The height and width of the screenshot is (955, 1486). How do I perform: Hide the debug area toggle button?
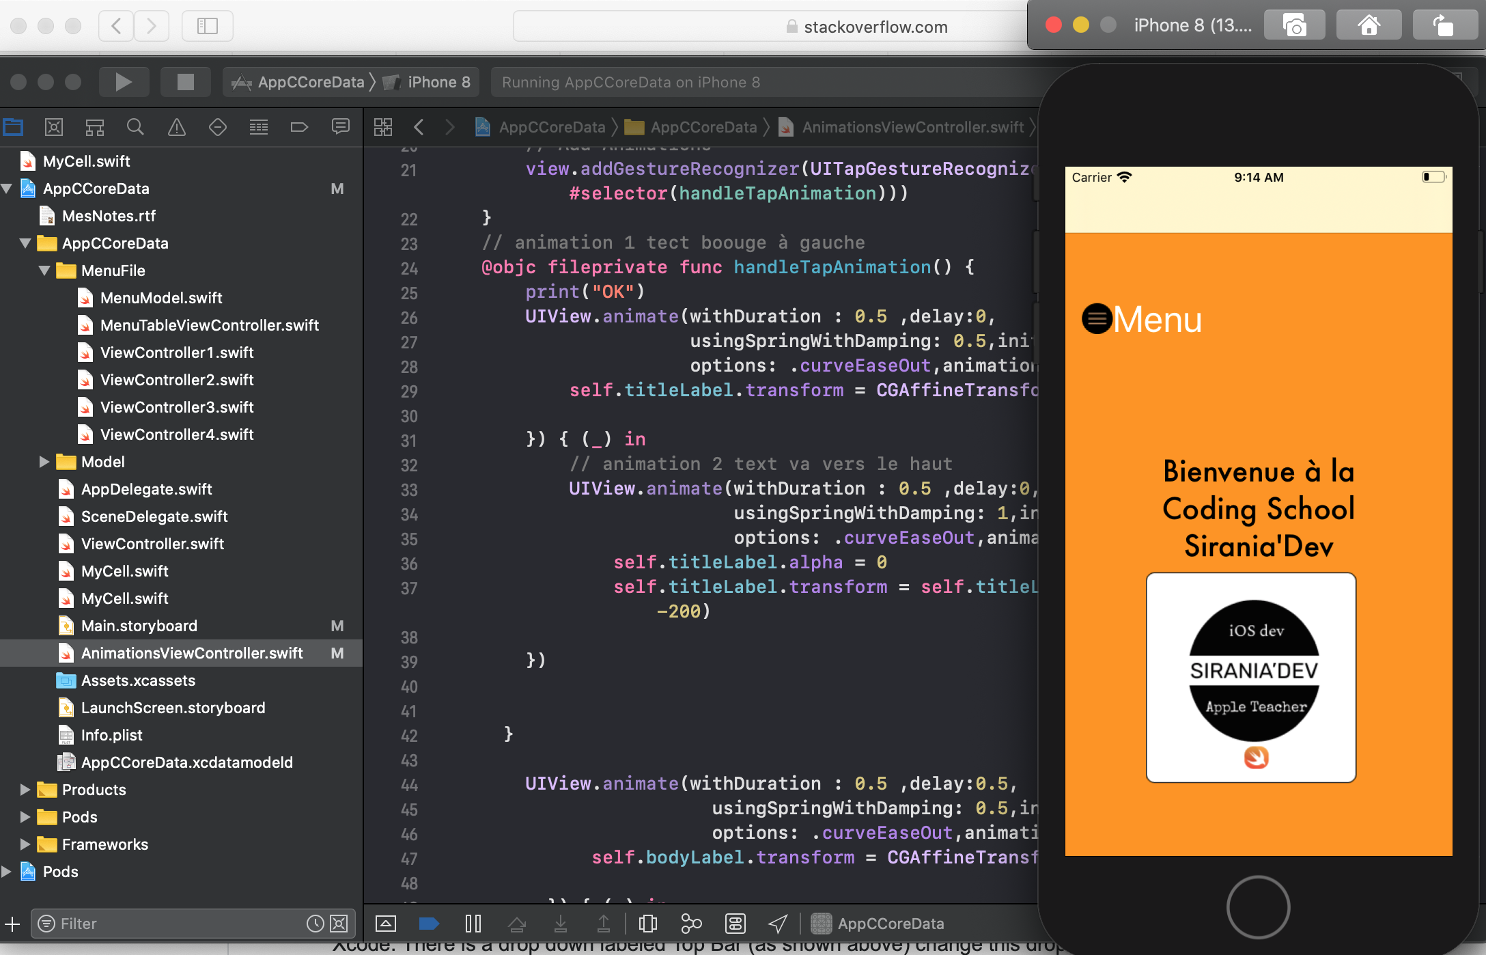pos(386,924)
